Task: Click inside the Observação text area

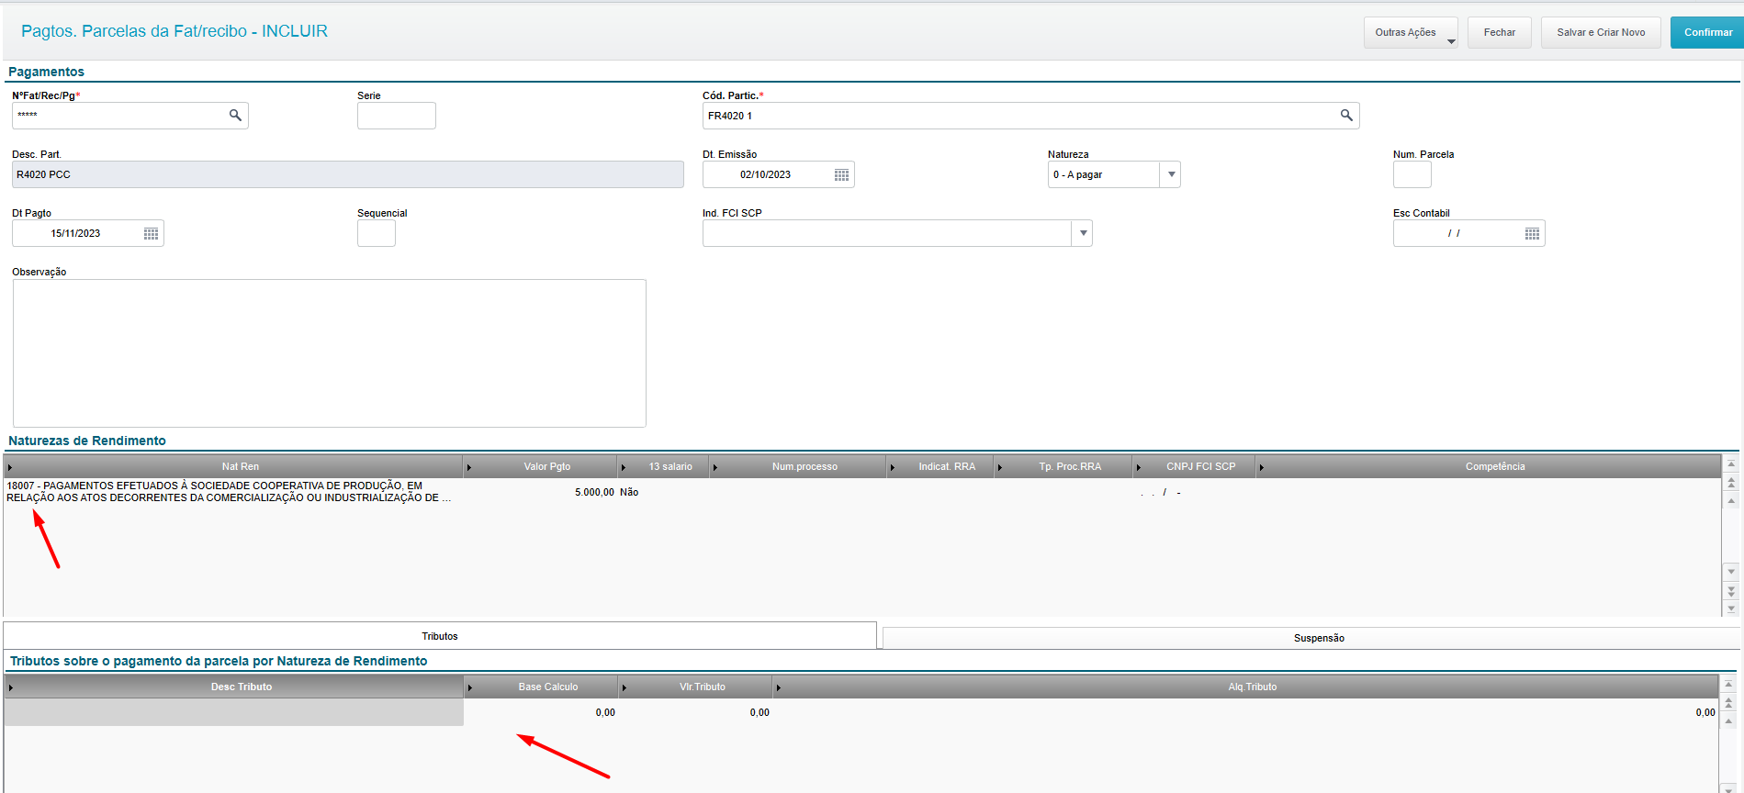Action: click(x=330, y=353)
